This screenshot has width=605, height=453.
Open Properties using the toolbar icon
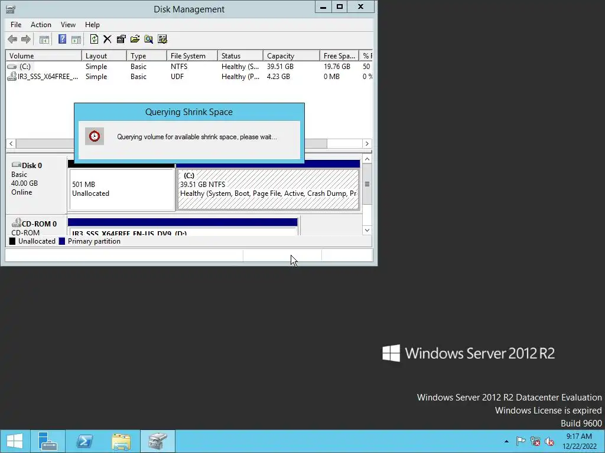121,39
